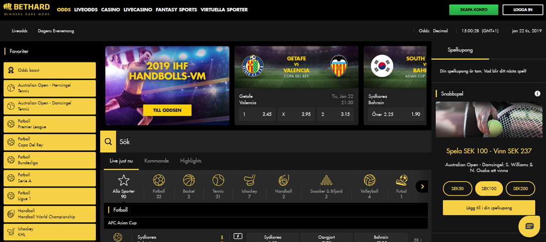546x242 pixels.
Task: Bet Över 2.25 at 1.90
Action: (x=396, y=114)
